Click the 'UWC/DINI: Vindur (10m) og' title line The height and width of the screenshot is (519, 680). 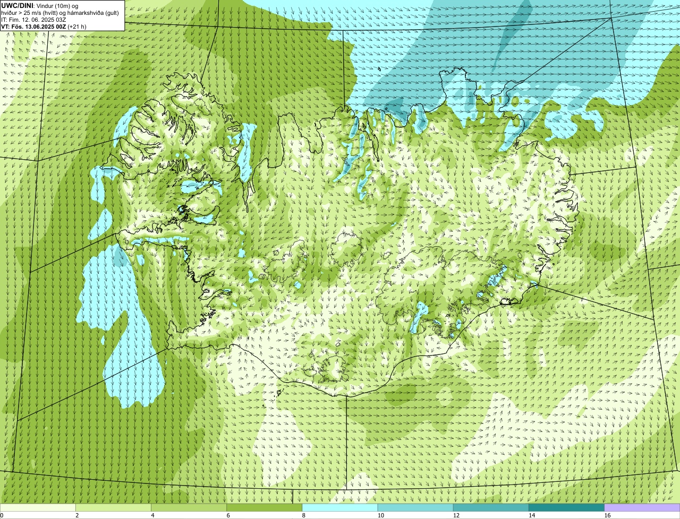(40, 5)
